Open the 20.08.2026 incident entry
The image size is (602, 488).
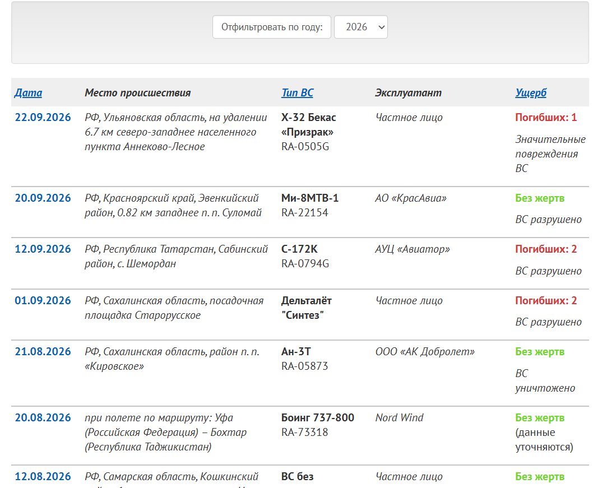coord(43,417)
